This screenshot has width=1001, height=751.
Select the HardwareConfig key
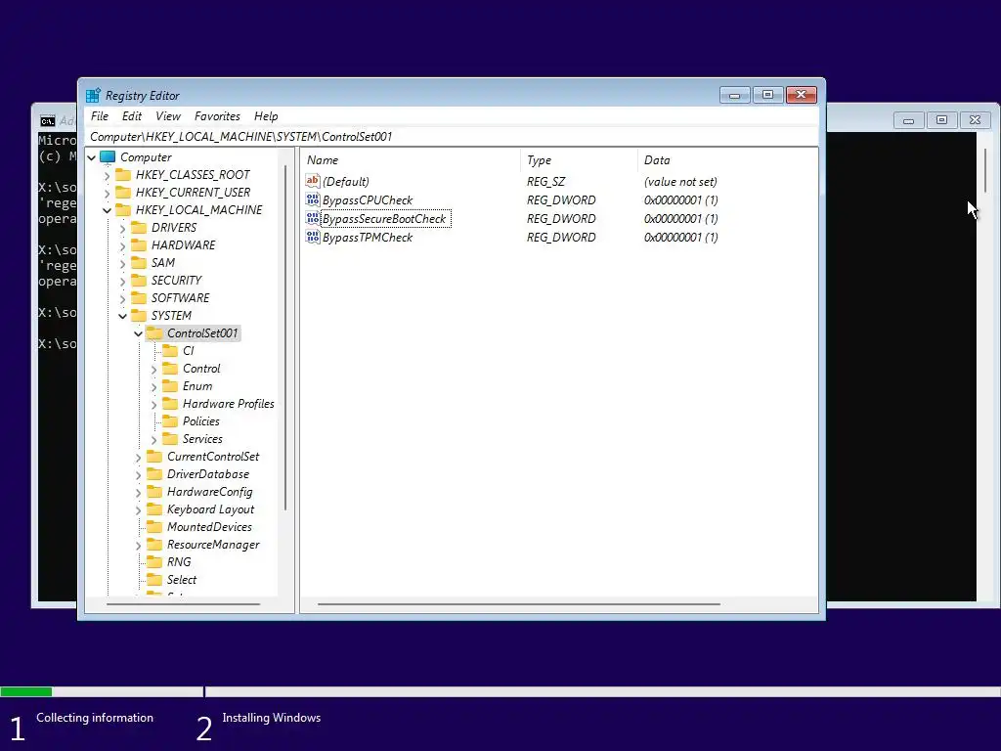pyautogui.click(x=209, y=492)
